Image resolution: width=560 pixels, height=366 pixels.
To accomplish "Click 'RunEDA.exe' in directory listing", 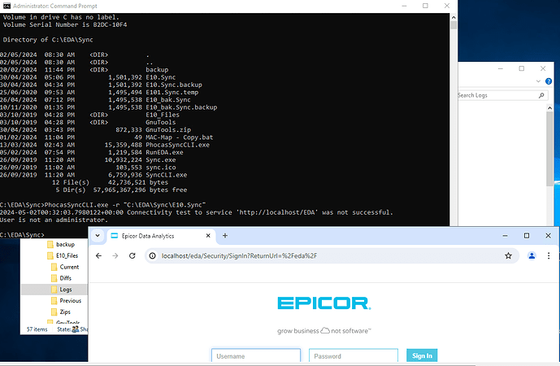I will [x=164, y=152].
